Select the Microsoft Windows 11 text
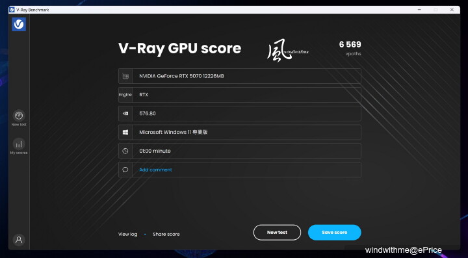Image resolution: width=468 pixels, height=258 pixels. point(174,132)
